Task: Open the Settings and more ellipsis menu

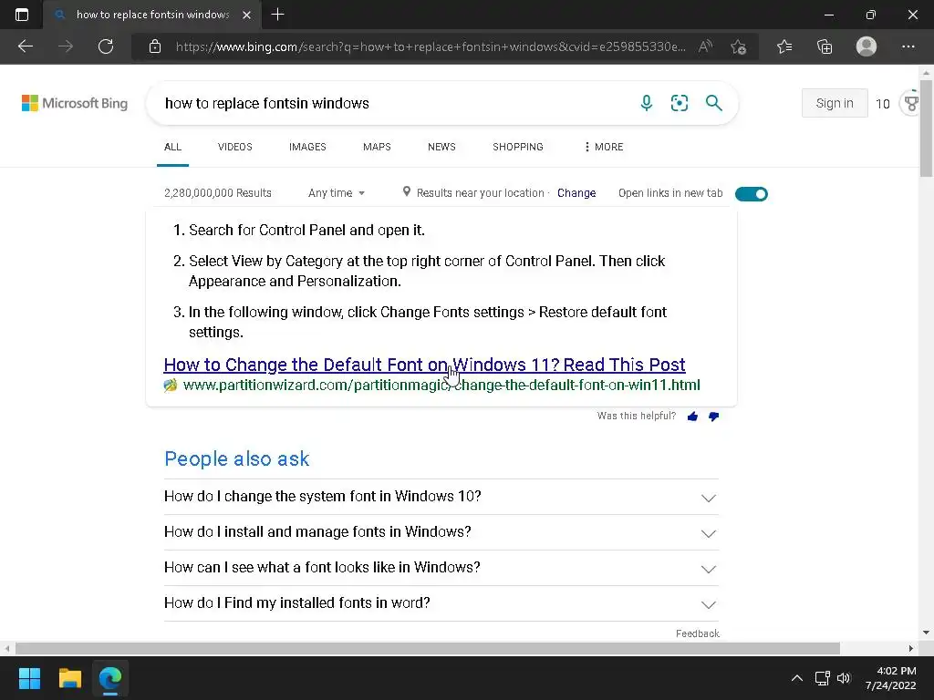Action: (908, 46)
